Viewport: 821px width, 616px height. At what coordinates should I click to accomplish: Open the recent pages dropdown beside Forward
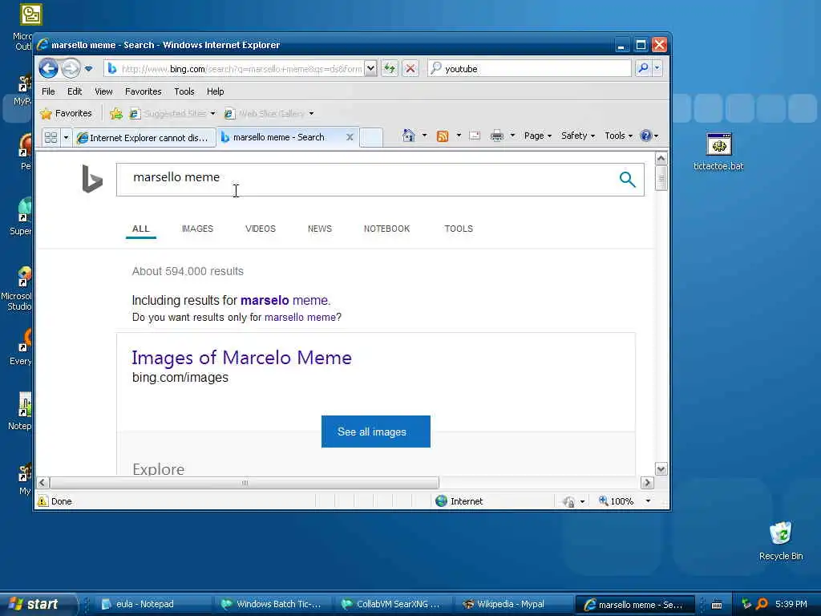click(88, 69)
